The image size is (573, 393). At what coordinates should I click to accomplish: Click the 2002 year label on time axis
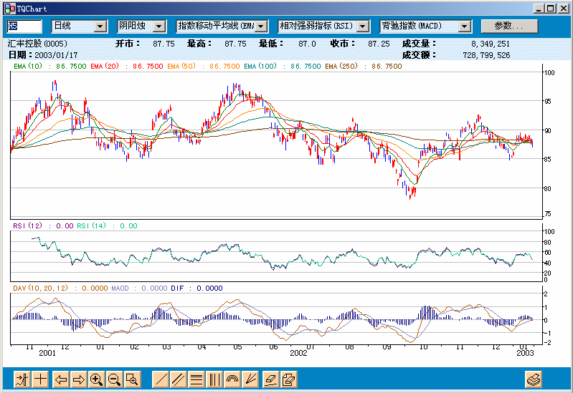click(298, 353)
